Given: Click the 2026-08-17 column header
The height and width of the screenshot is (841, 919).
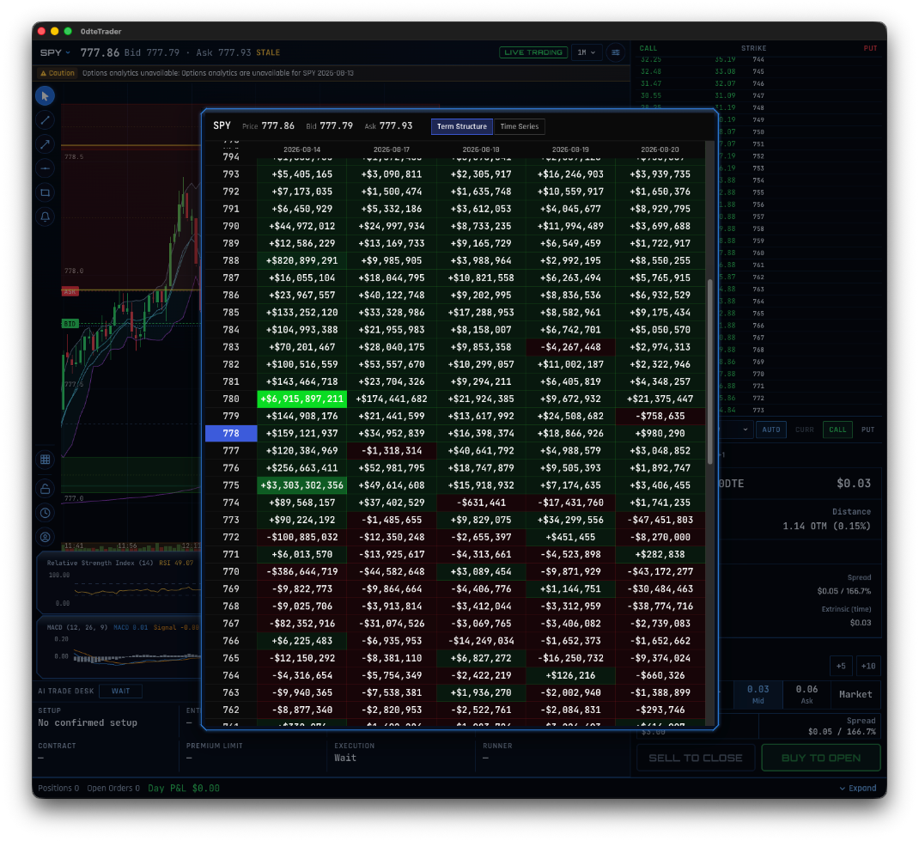Looking at the screenshot, I should (x=392, y=150).
